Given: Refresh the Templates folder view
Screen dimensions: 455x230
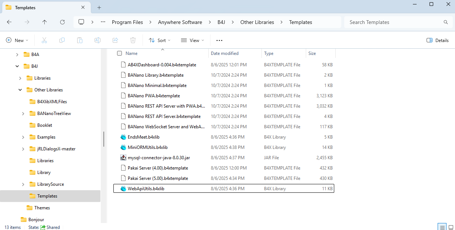Looking at the screenshot, I should click(62, 22).
